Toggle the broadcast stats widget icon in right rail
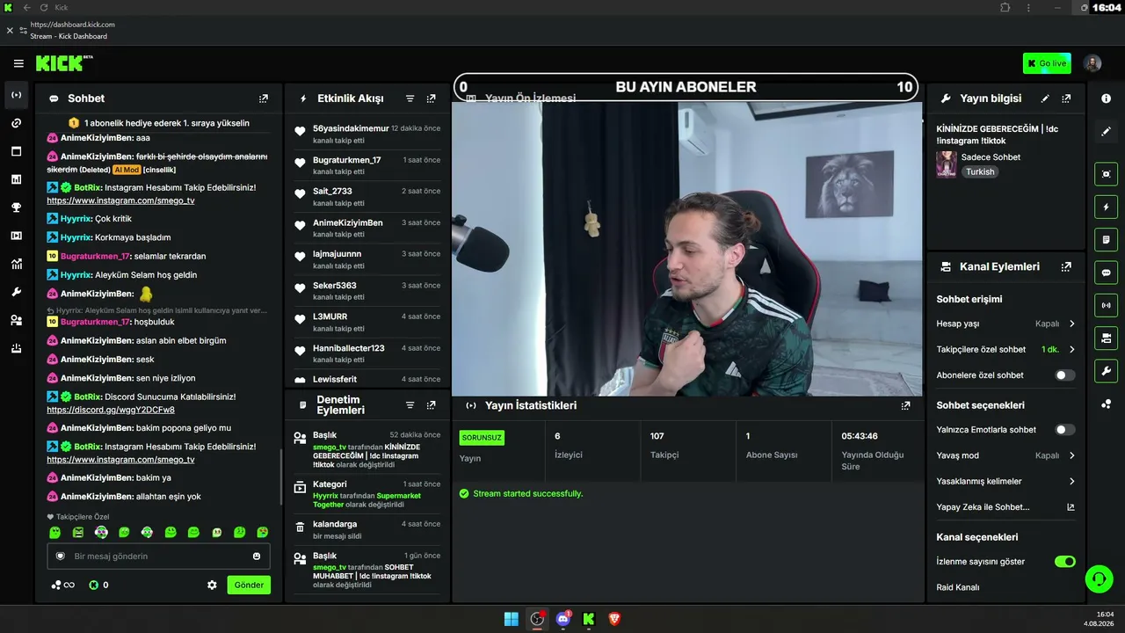 (x=1106, y=305)
